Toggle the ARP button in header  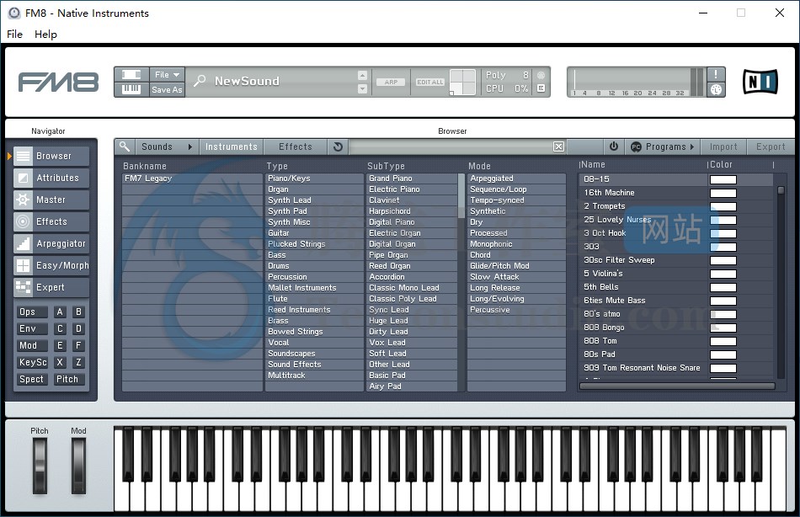(391, 83)
